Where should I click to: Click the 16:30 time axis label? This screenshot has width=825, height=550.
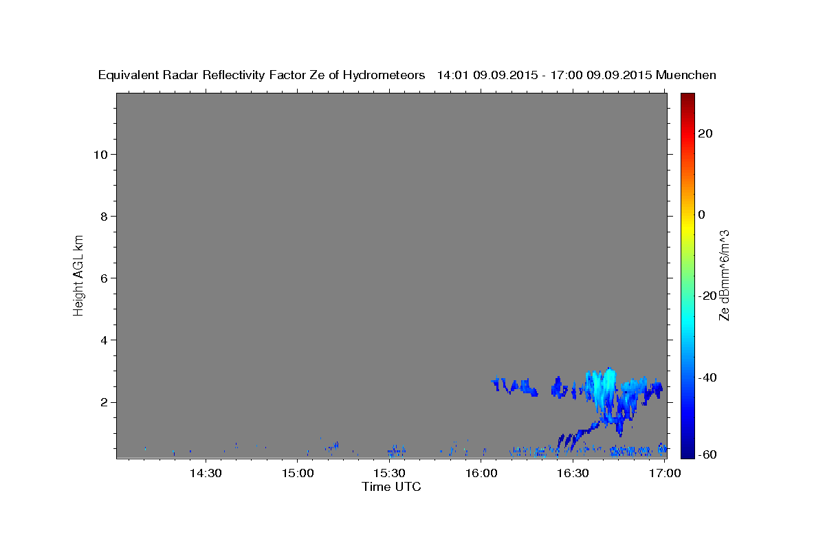573,474
